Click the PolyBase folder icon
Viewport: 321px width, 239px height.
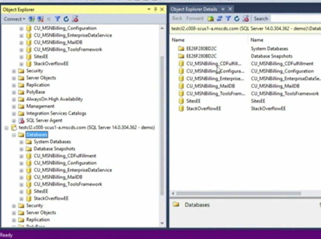coord(21,92)
